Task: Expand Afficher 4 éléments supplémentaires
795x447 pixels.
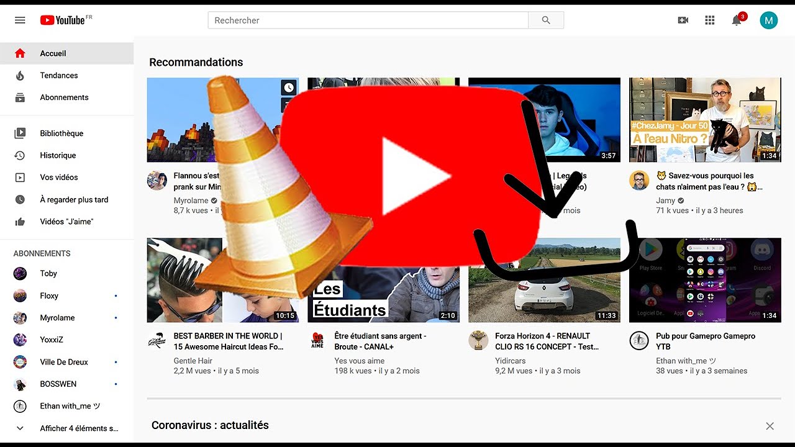Action: coord(78,428)
